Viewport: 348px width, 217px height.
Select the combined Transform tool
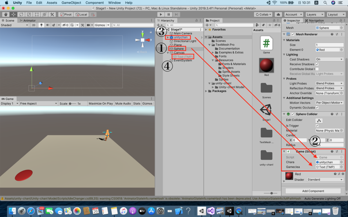44,14
